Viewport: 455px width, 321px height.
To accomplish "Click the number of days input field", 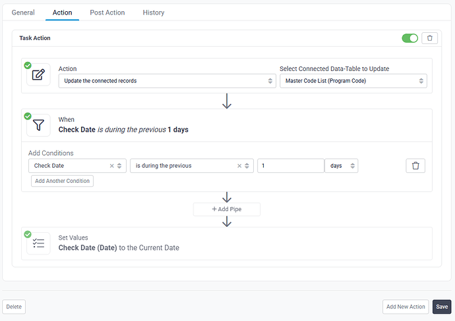I will [x=290, y=166].
